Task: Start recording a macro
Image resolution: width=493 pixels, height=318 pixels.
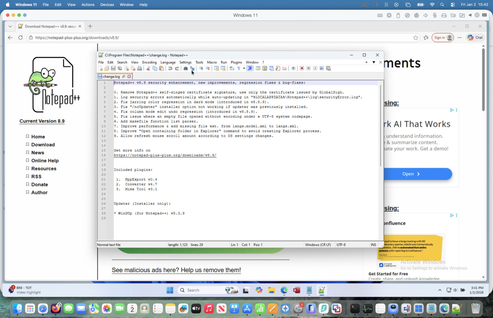Action: (x=302, y=68)
